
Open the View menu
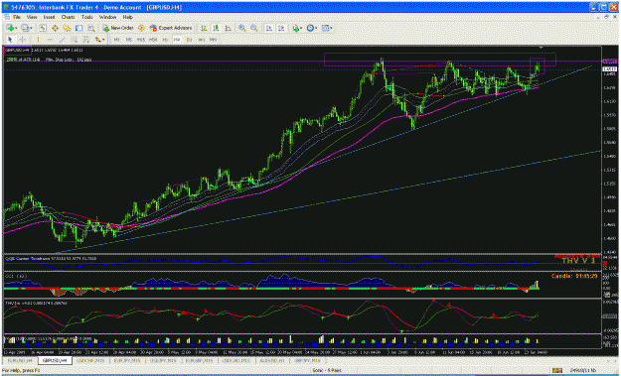[x=32, y=18]
